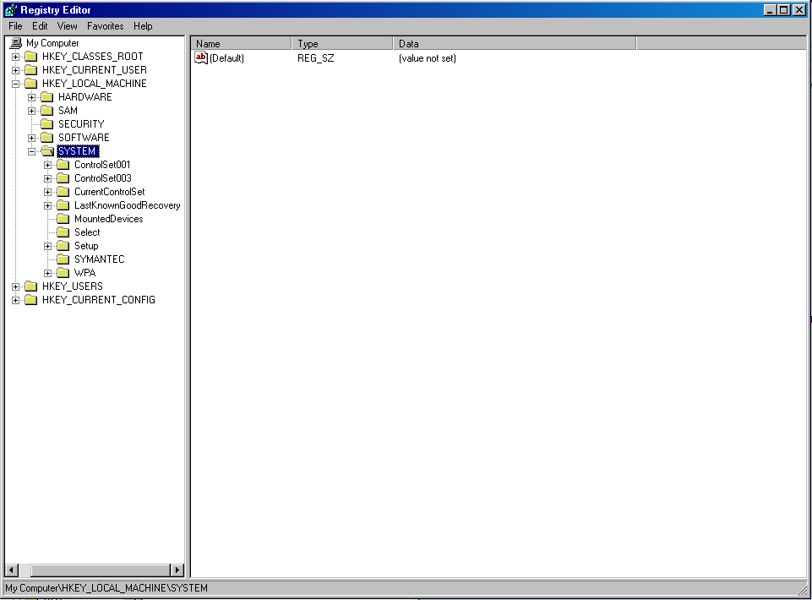
Task: Open the Help menu
Action: (x=143, y=26)
